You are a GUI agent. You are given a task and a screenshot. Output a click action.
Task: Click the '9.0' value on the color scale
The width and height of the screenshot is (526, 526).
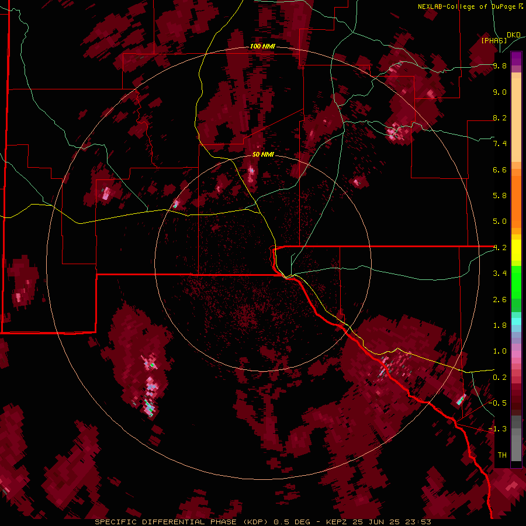click(500, 92)
